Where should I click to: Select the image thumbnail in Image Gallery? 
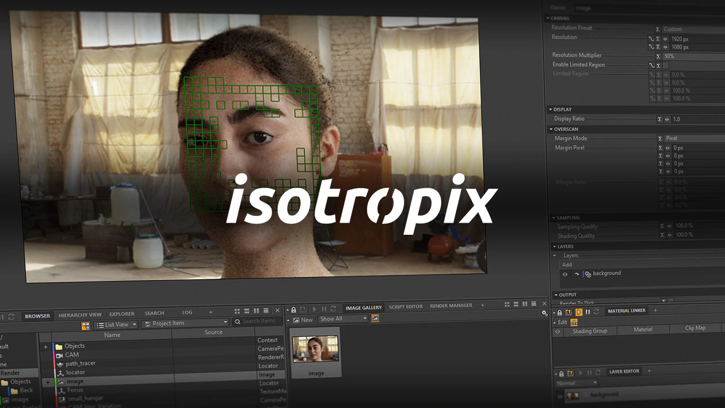pyautogui.click(x=316, y=349)
